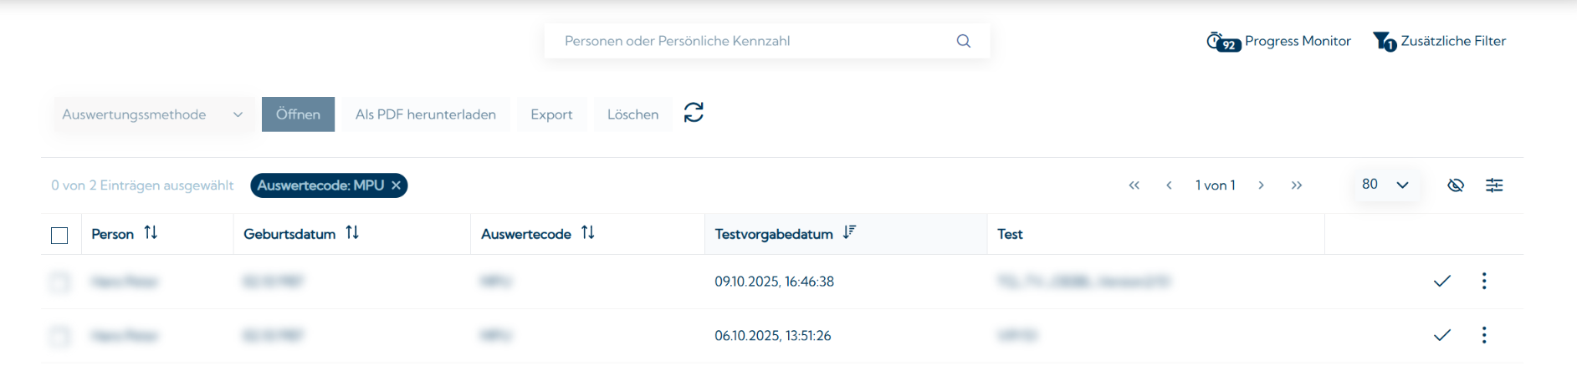Remove the Auswertecode: MPU filter chip
1577x386 pixels.
(x=397, y=185)
